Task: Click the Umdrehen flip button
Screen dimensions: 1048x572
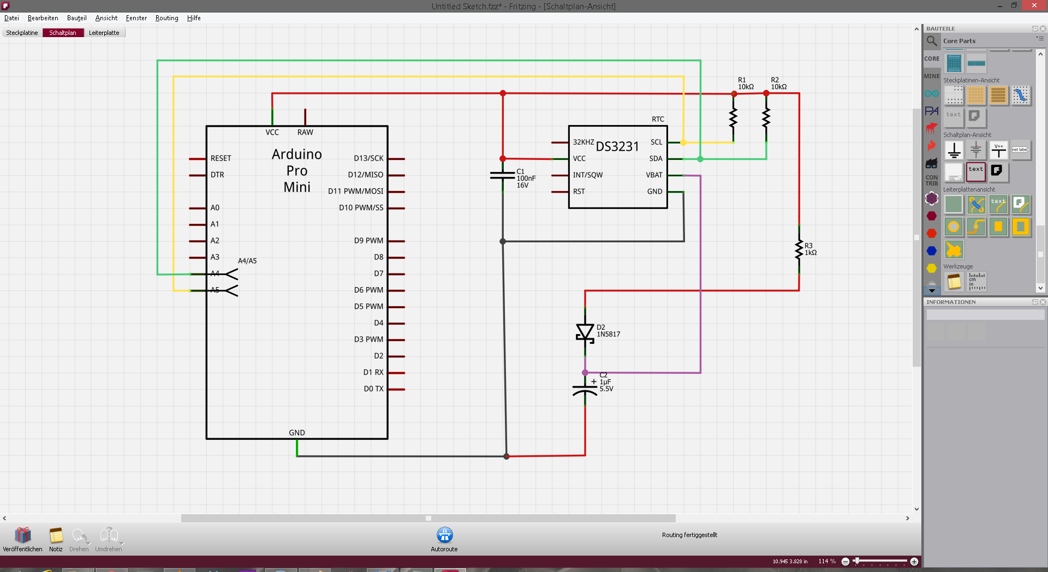Action: pos(109,540)
